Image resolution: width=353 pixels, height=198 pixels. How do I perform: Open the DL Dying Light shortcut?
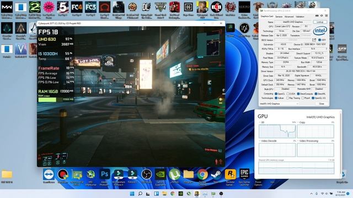point(146,7)
